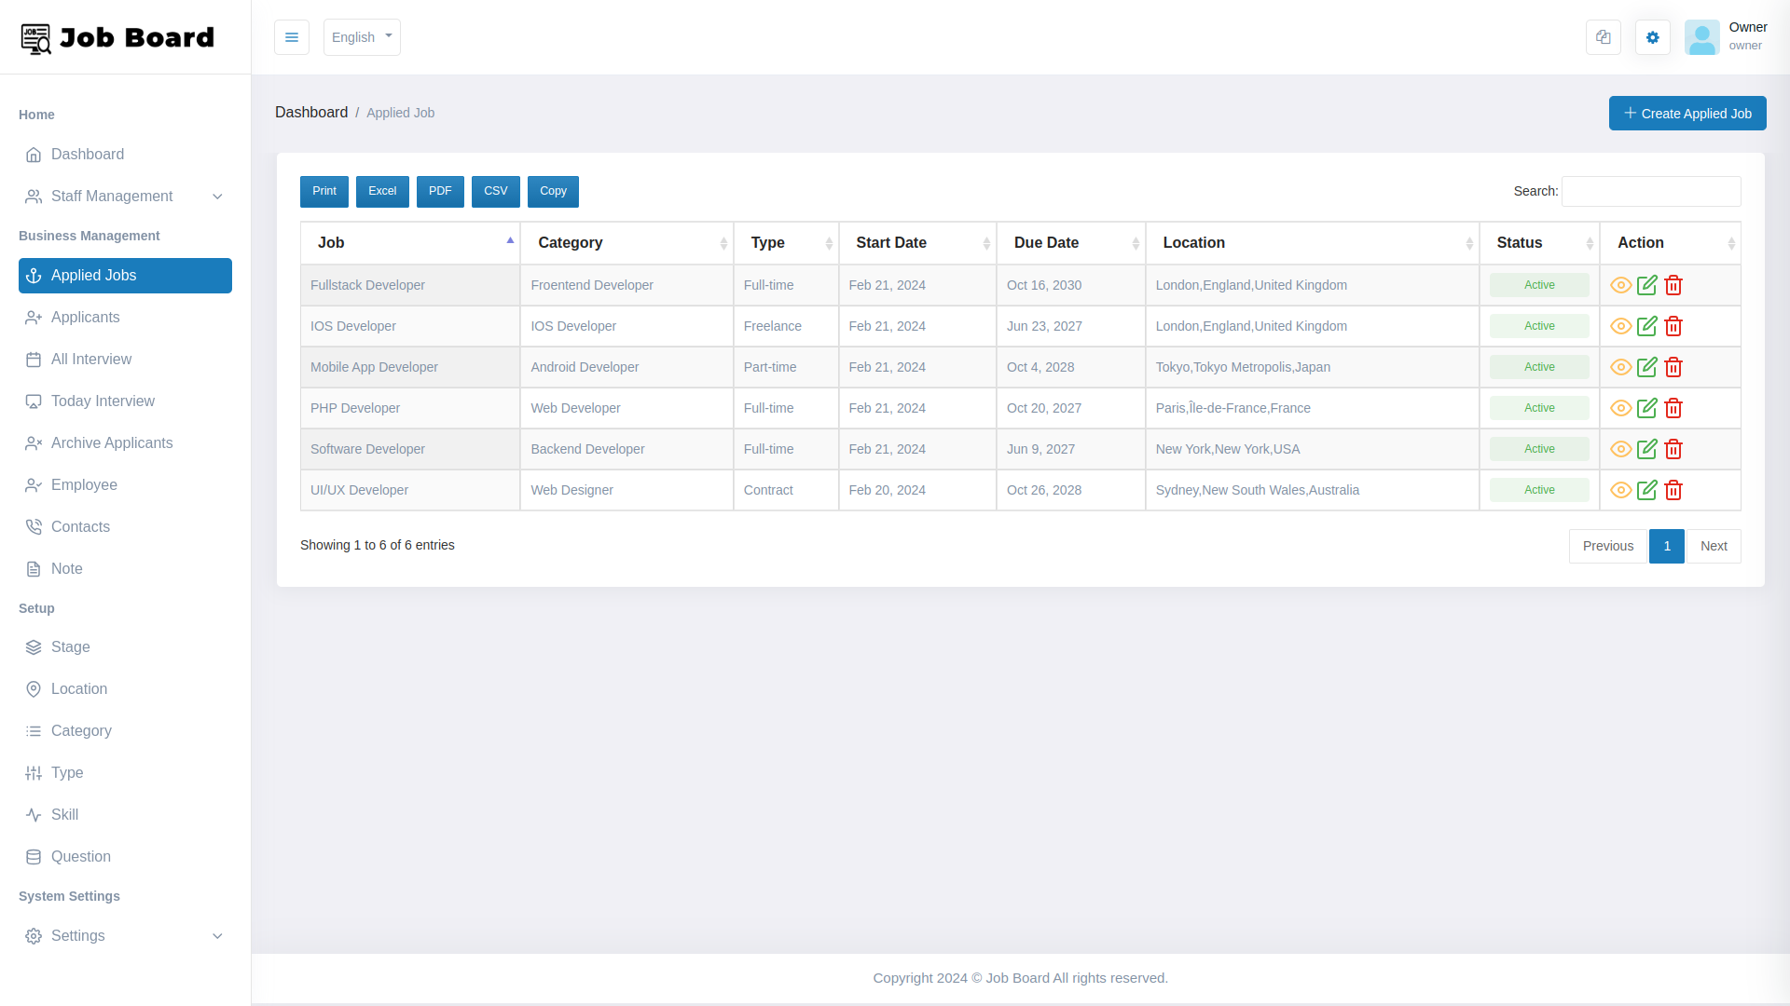This screenshot has height=1006, width=1790.
Task: Navigate to the Dashboard breadcrumb
Action: point(311,112)
